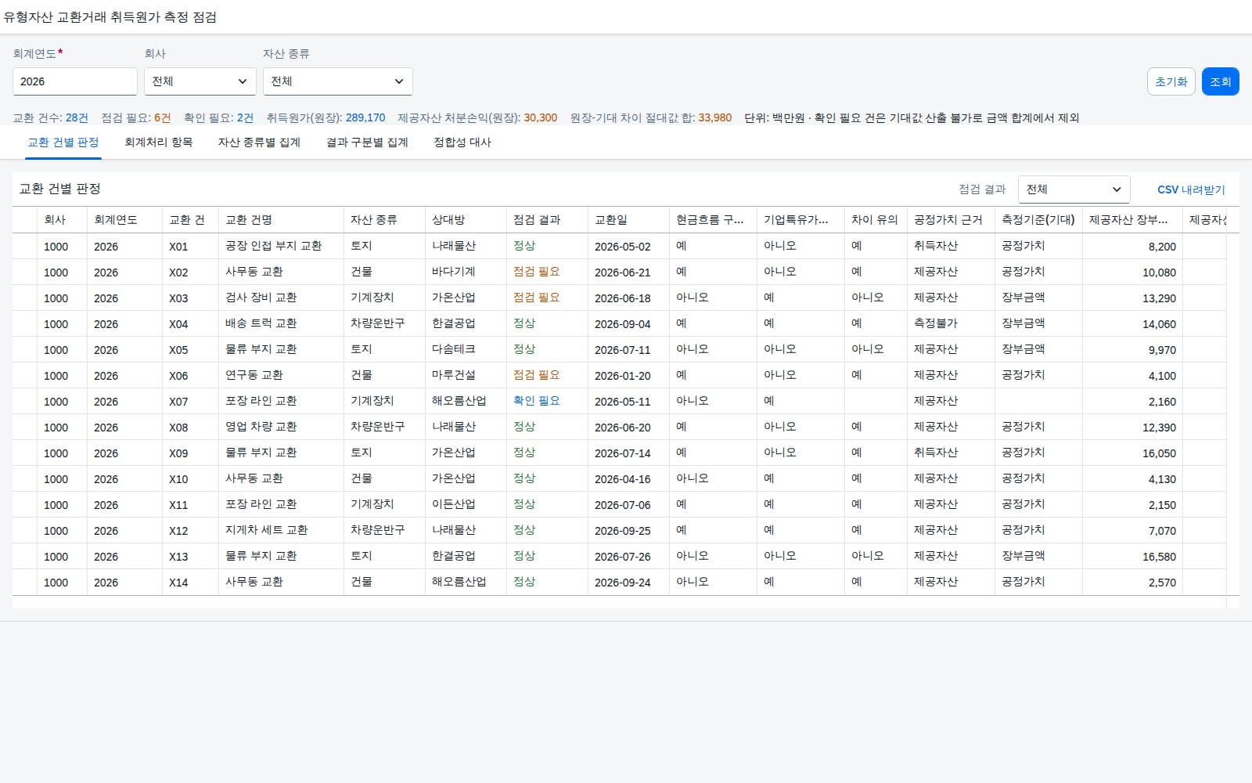Sort by 교환일 column header
Viewport: 1252px width, 783px height.
click(629, 220)
